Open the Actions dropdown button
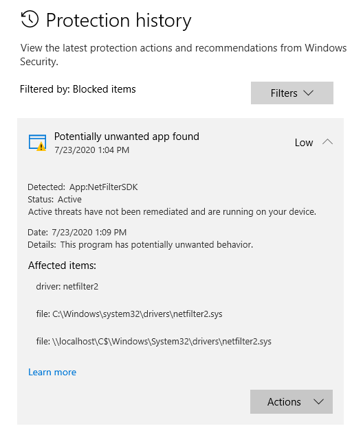This screenshot has height=435, width=363. (291, 401)
